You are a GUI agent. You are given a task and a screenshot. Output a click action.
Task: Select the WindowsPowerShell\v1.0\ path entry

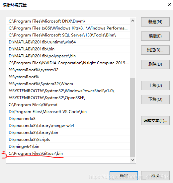(x=68, y=91)
